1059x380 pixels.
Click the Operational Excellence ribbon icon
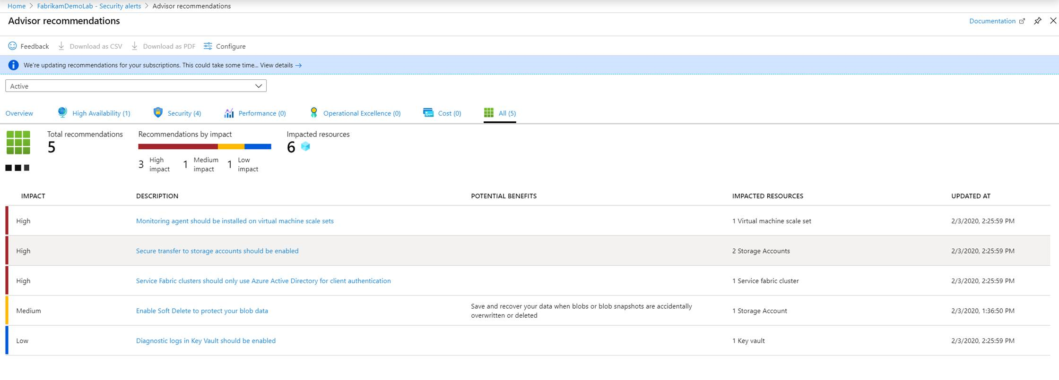(x=313, y=112)
